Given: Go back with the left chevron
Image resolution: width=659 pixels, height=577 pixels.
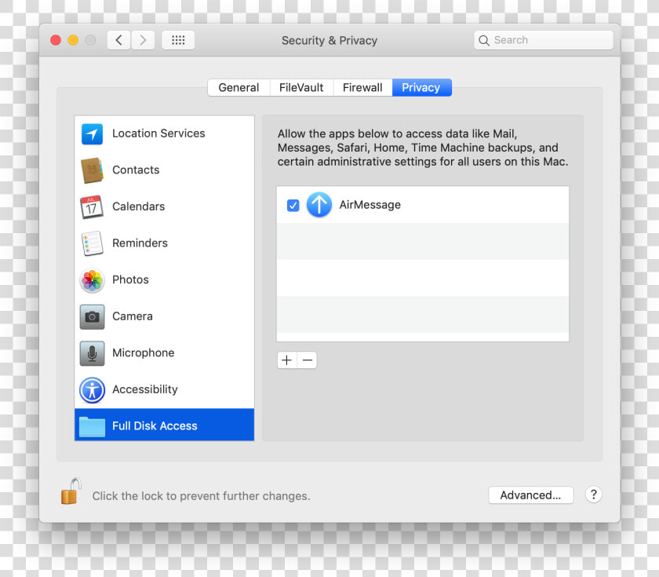Looking at the screenshot, I should point(118,40).
